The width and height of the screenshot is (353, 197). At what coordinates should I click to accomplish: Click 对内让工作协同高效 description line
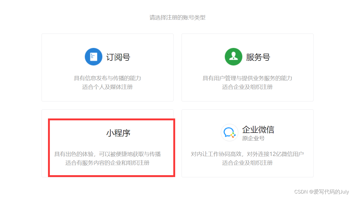(247, 154)
